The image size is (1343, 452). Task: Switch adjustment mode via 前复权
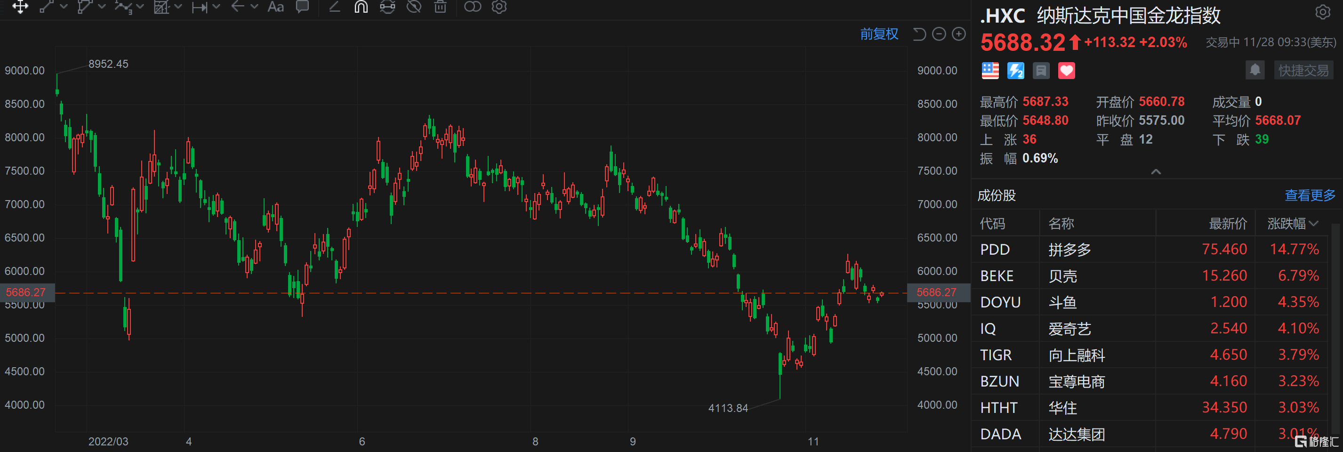point(879,34)
